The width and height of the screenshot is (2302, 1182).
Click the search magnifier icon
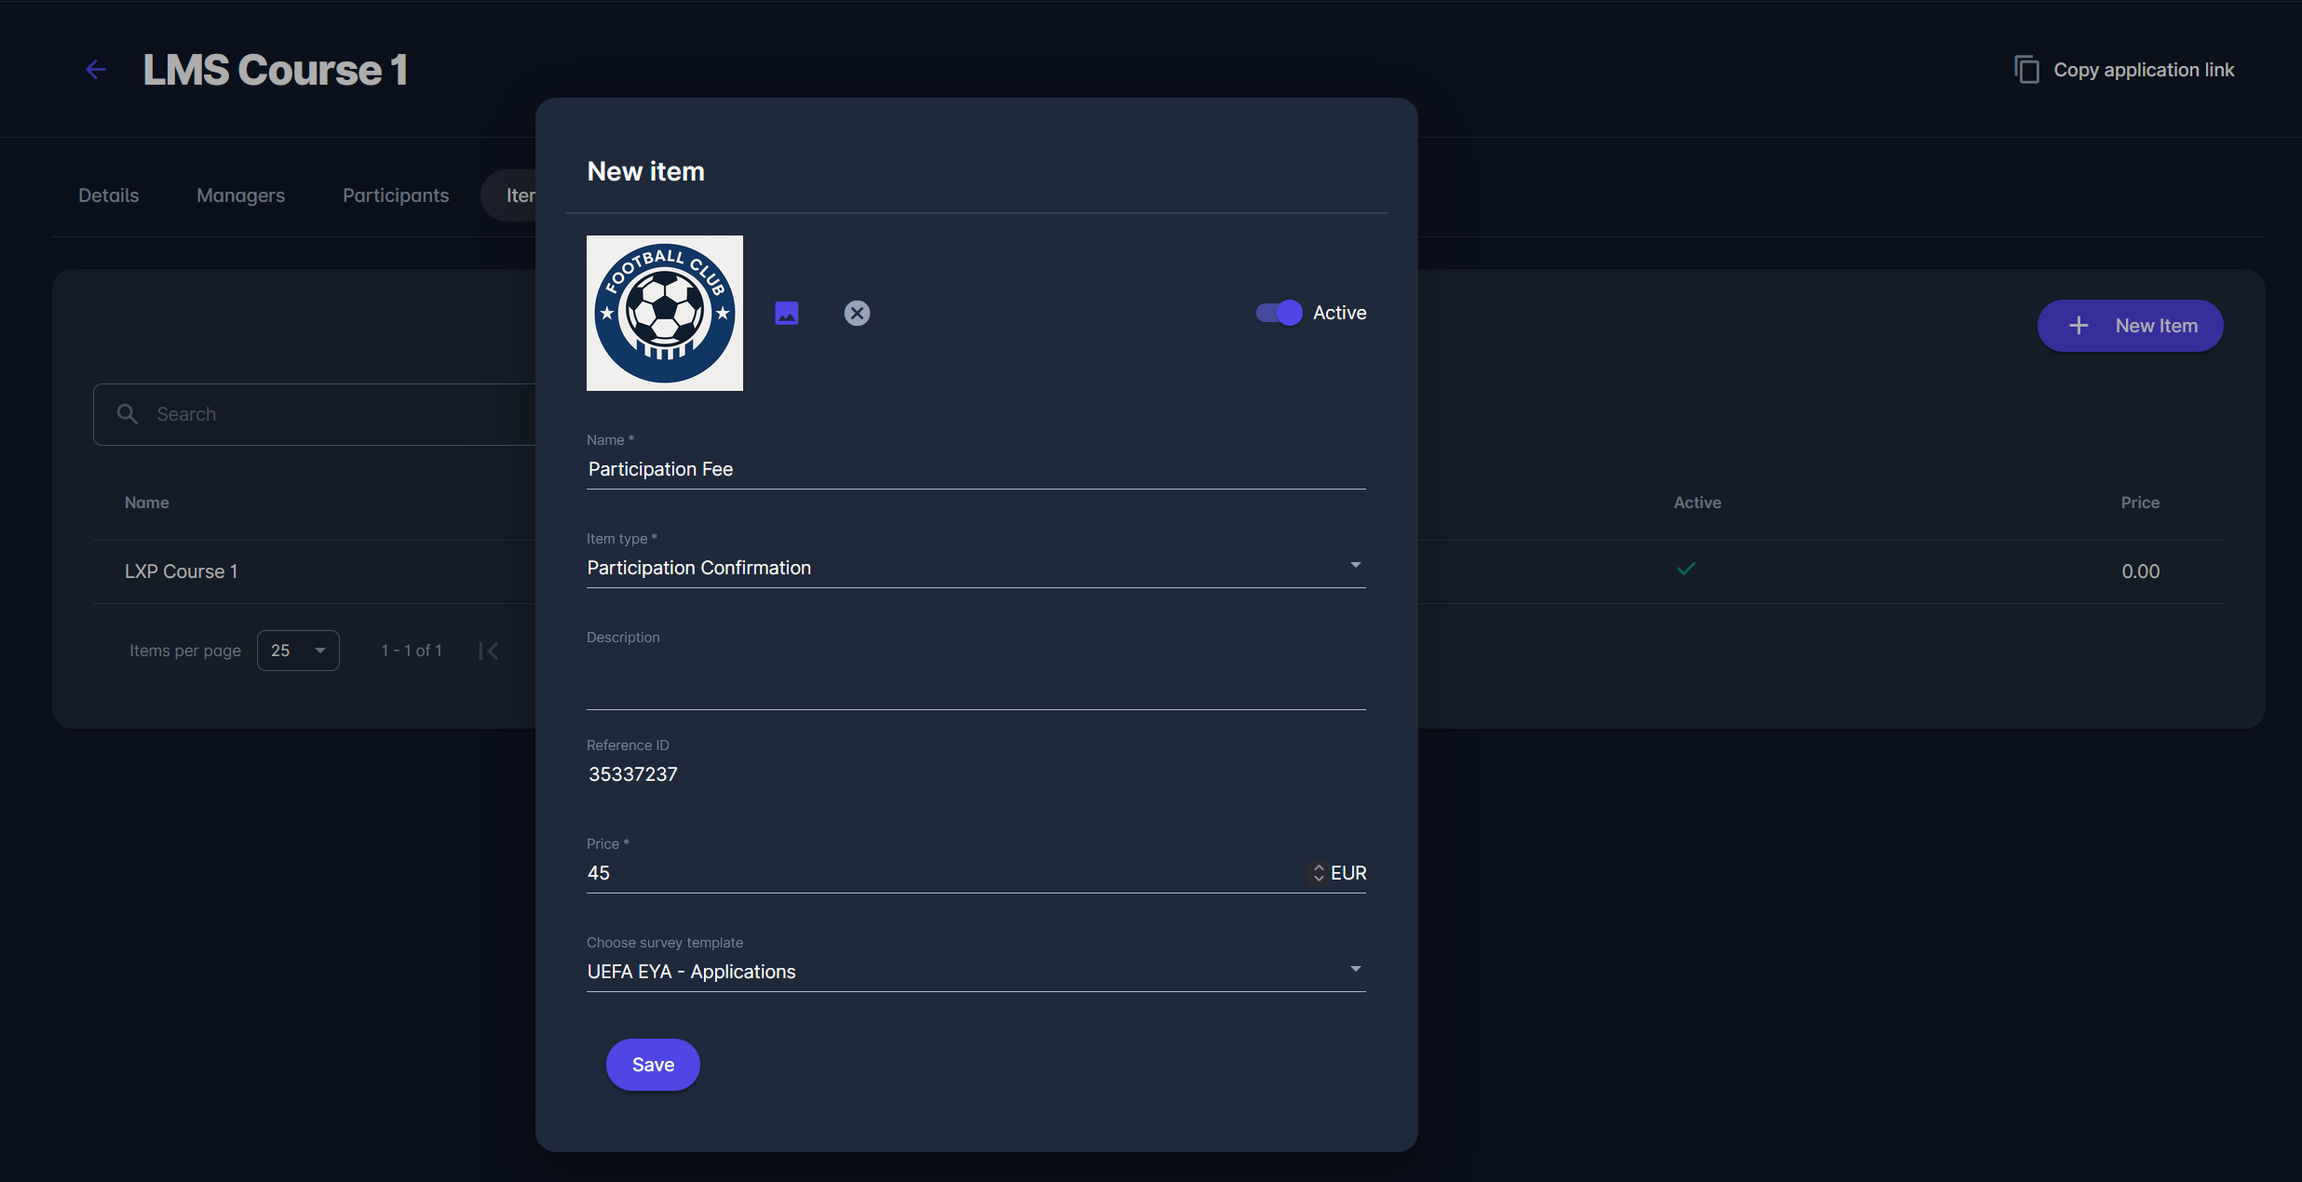click(128, 414)
